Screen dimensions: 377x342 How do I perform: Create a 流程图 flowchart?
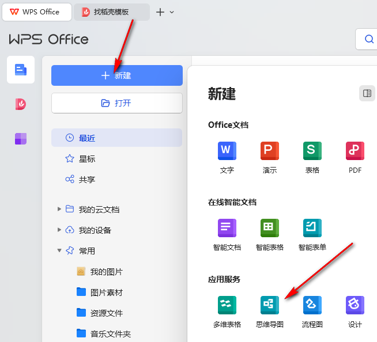pyautogui.click(x=312, y=312)
